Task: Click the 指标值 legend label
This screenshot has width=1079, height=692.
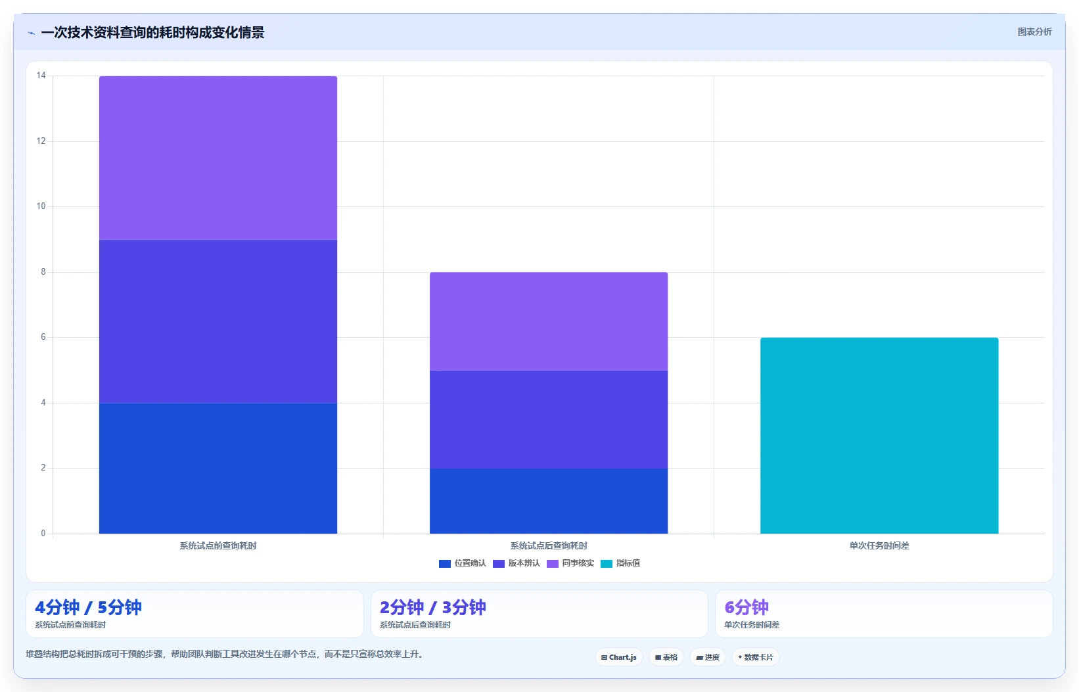Action: pos(628,563)
